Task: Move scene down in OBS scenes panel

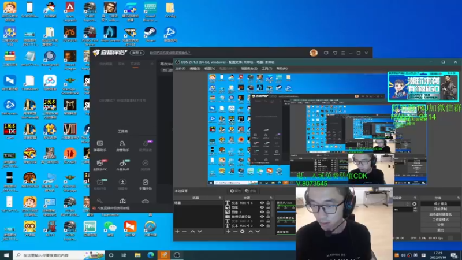Action: tap(200, 232)
